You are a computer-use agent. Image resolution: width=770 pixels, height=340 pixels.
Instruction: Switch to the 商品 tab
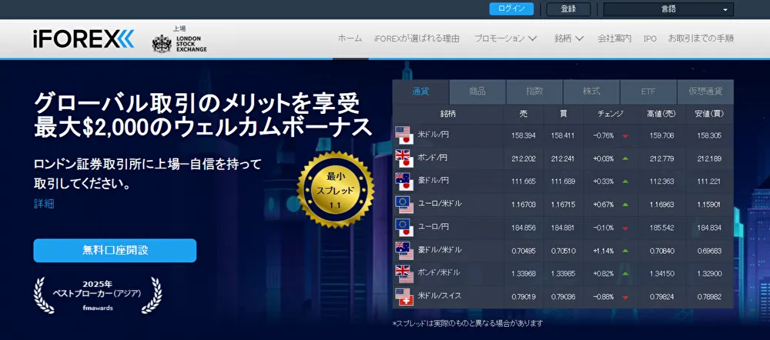(477, 92)
